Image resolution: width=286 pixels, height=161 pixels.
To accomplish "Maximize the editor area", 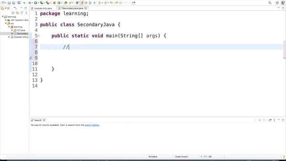I will (283, 8).
